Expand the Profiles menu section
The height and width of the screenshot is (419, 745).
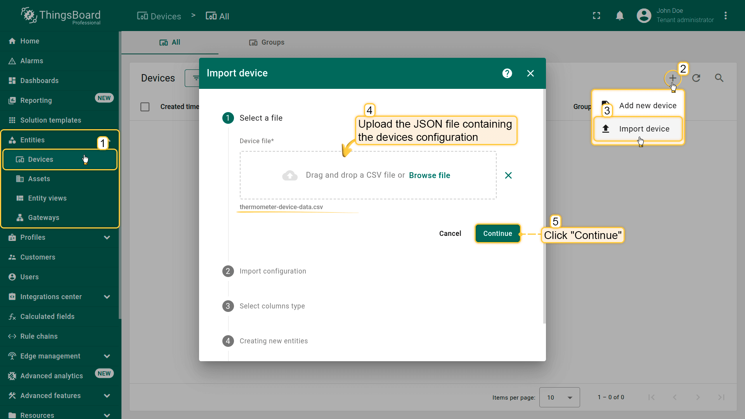[107, 237]
